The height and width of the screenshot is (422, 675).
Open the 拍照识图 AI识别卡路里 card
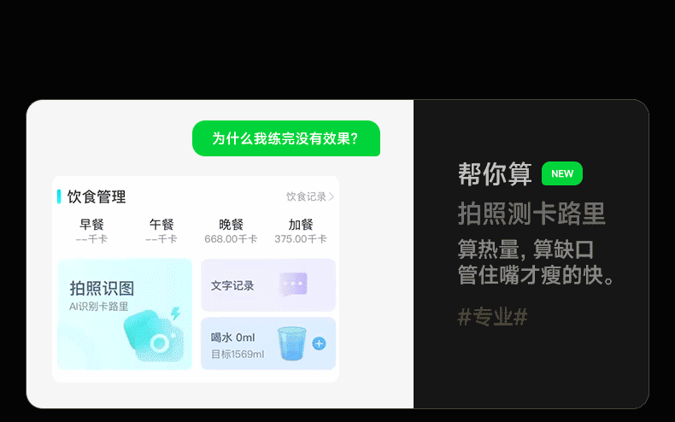click(x=125, y=314)
